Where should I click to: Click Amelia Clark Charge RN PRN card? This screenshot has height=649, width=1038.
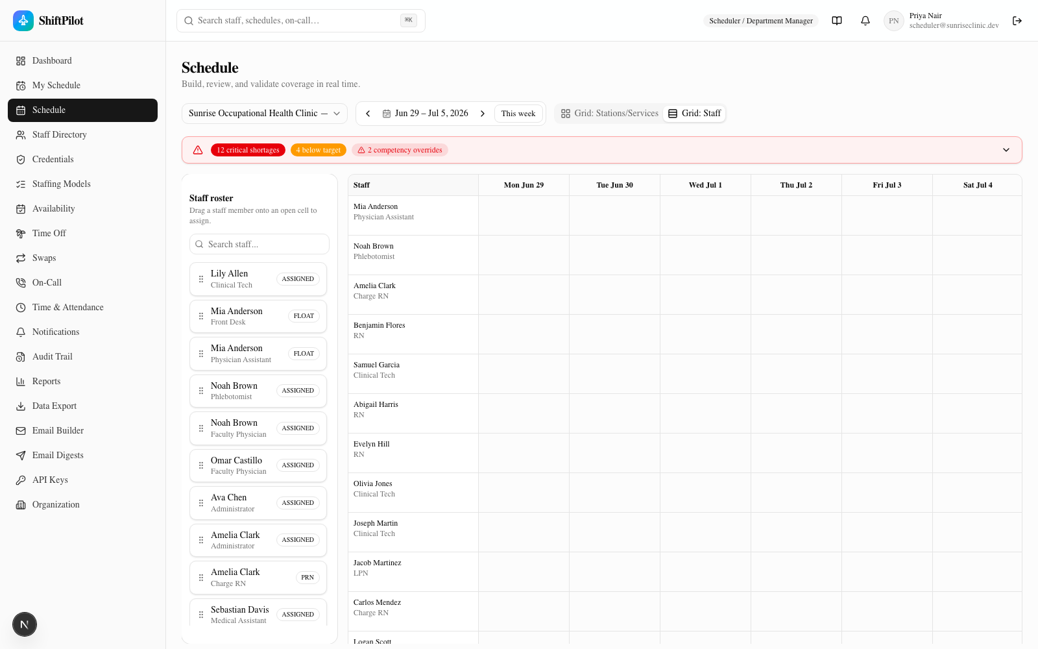258,578
